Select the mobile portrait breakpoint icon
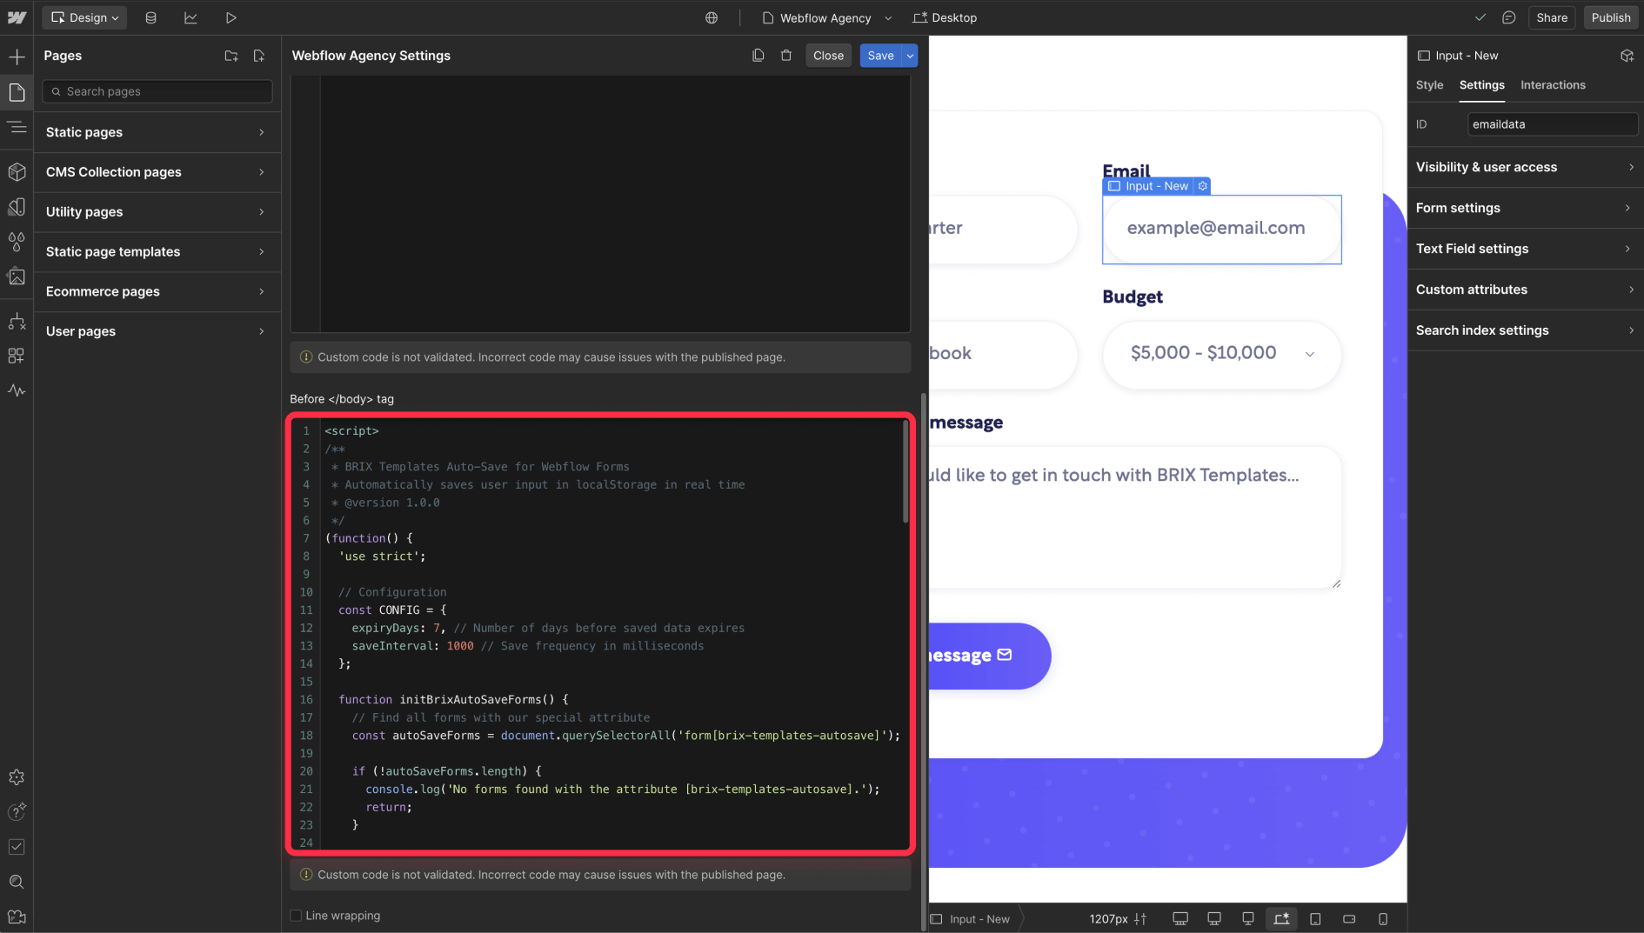Viewport: 1644px width, 933px height. pos(1383,919)
